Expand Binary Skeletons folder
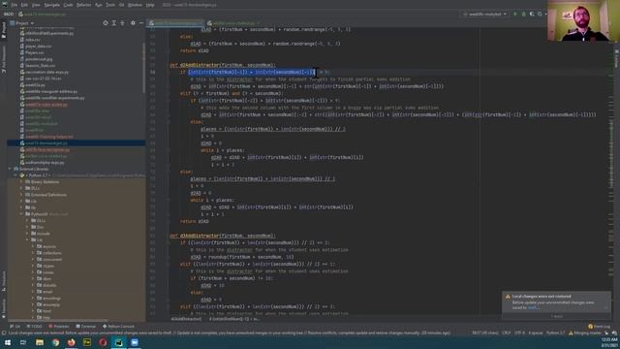This screenshot has width=620, height=349. tap(21, 182)
